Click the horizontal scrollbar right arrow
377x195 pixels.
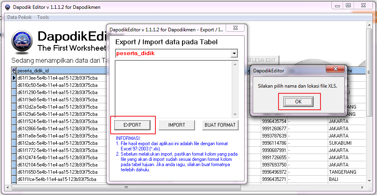362,187
